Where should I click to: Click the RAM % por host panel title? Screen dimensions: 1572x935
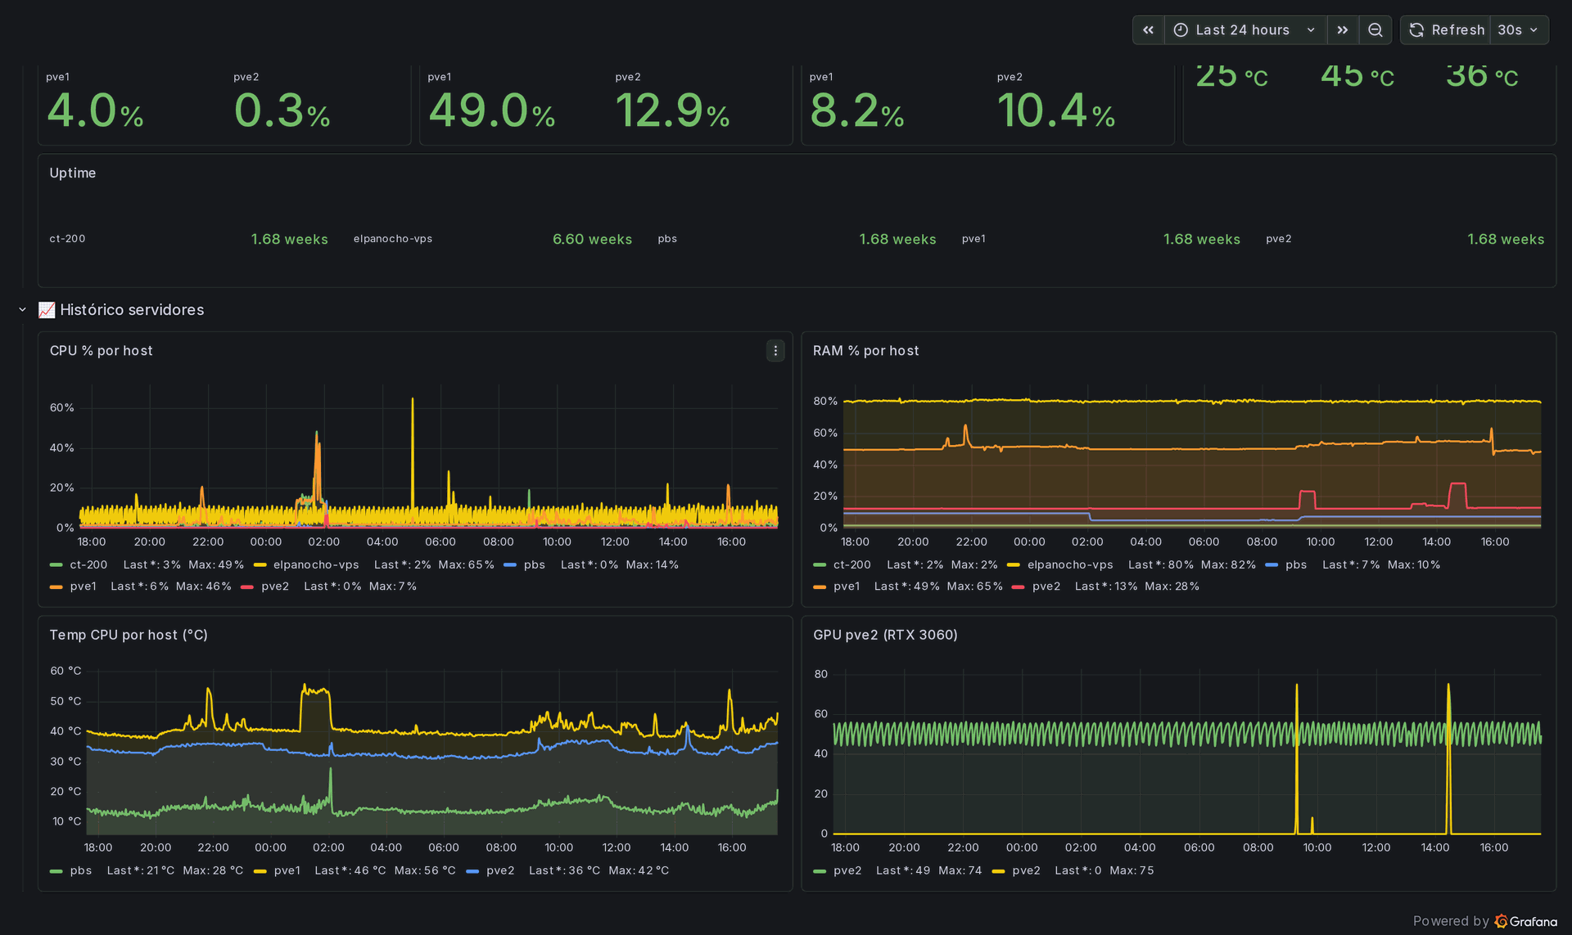[x=865, y=351]
